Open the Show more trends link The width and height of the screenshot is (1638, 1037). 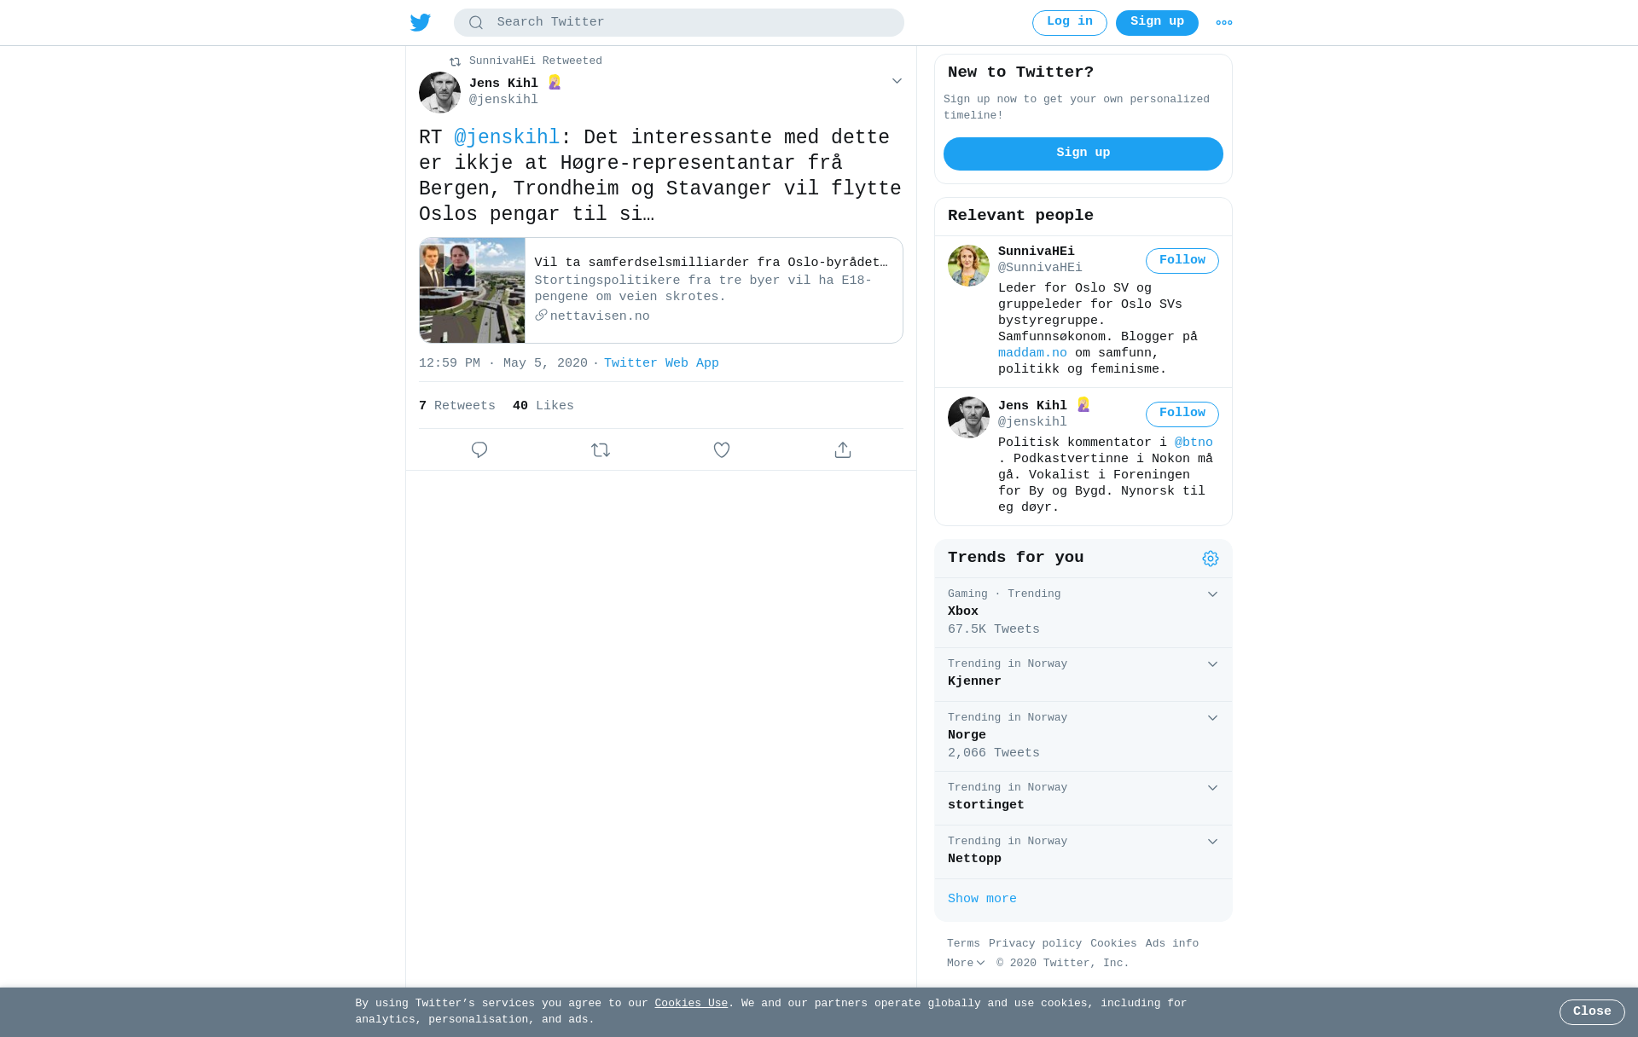(982, 899)
